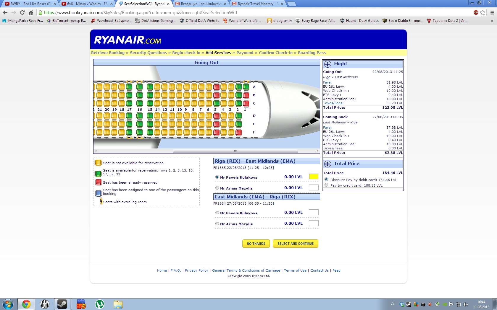Pick green seat 16A on the seat map
Viewport: 497px width, 310px height.
[x=139, y=87]
